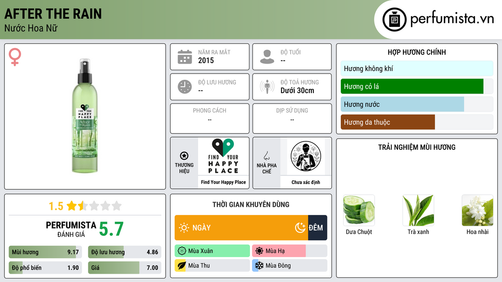Click the Dưới 30cm sillage value
This screenshot has height=282, width=502.
coord(297,91)
